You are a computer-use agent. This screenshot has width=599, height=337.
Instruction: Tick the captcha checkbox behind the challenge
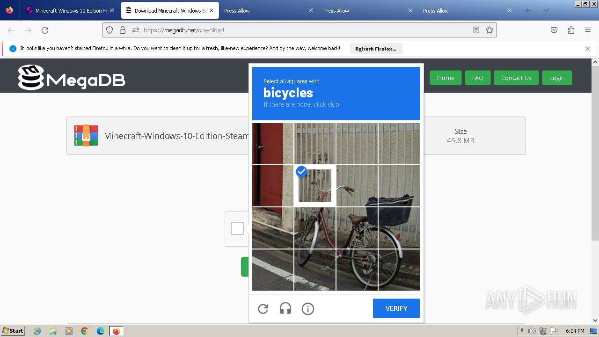click(x=237, y=228)
